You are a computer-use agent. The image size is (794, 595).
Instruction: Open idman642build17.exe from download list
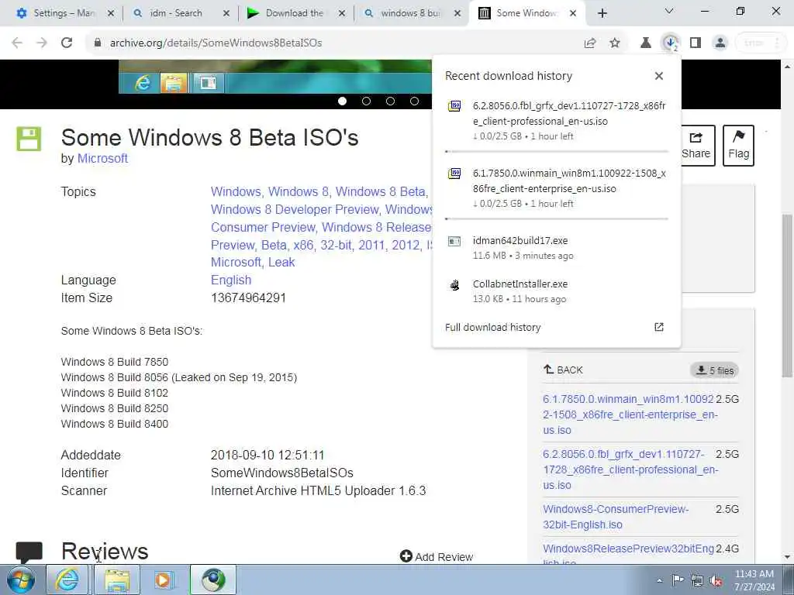557,248
